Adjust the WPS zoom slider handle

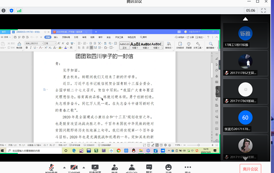click(199, 145)
